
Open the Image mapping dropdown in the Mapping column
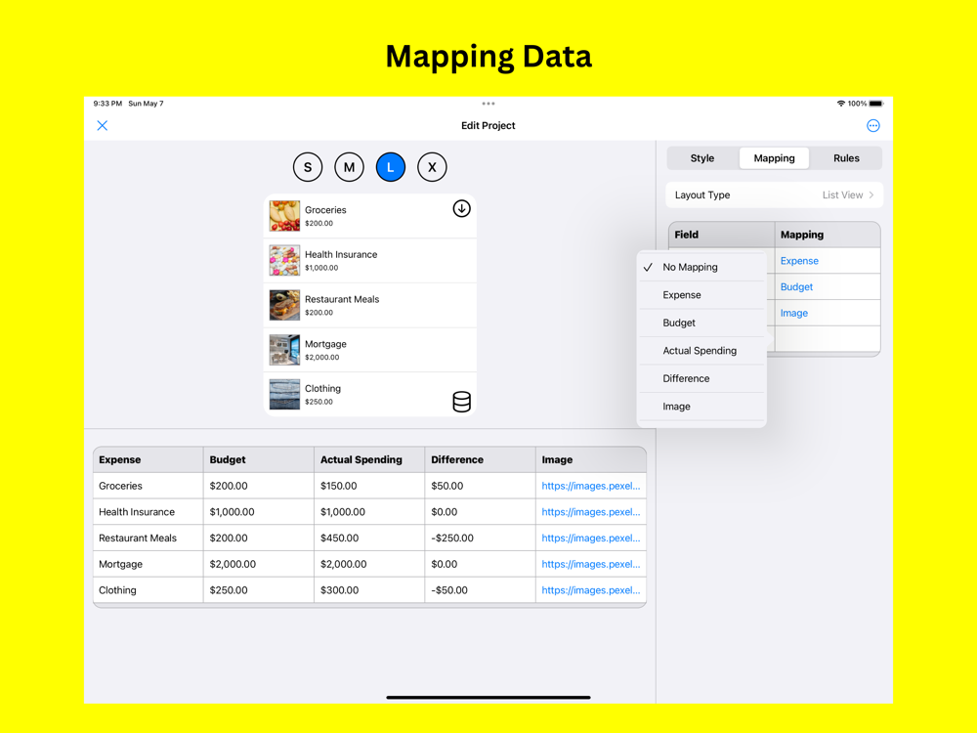click(828, 313)
